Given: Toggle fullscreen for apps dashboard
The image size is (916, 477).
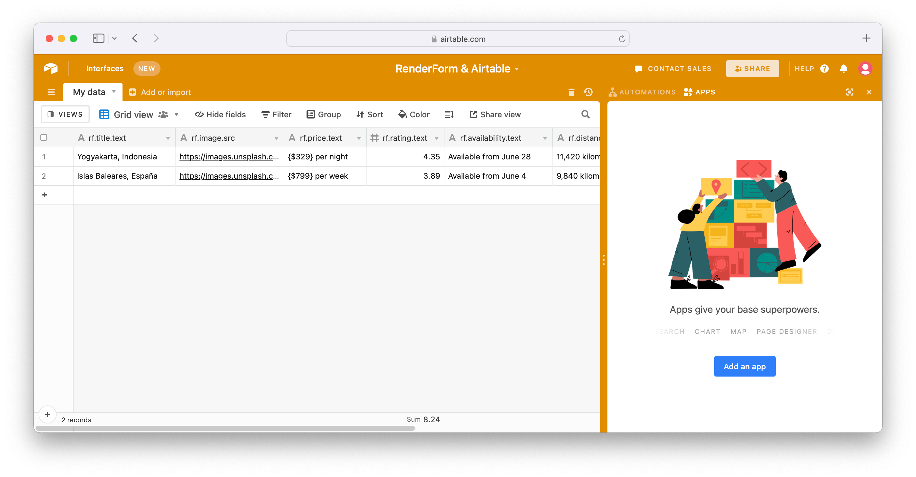Looking at the screenshot, I should click(x=849, y=92).
